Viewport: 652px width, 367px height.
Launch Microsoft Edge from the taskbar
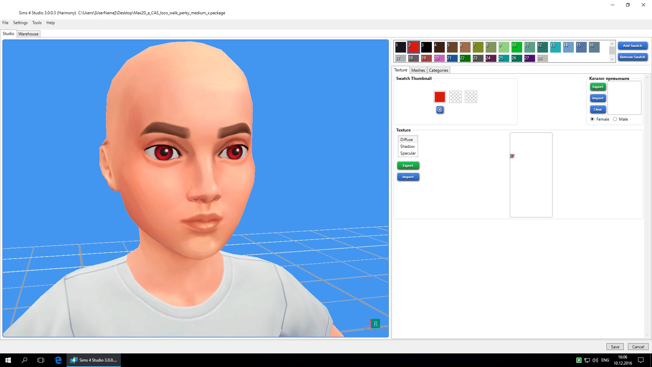58,360
